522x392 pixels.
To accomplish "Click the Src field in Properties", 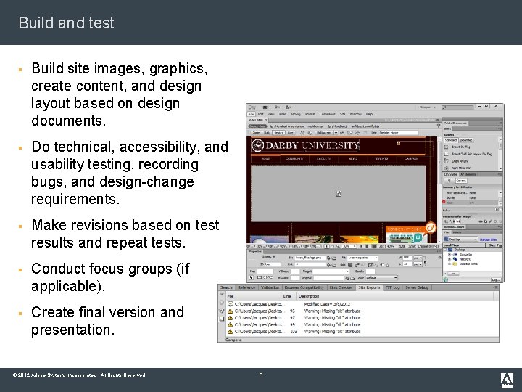I will [x=310, y=258].
